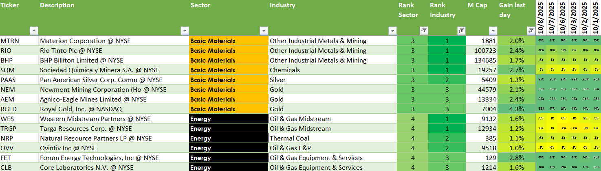Select M Cap value 134685

click(x=482, y=60)
